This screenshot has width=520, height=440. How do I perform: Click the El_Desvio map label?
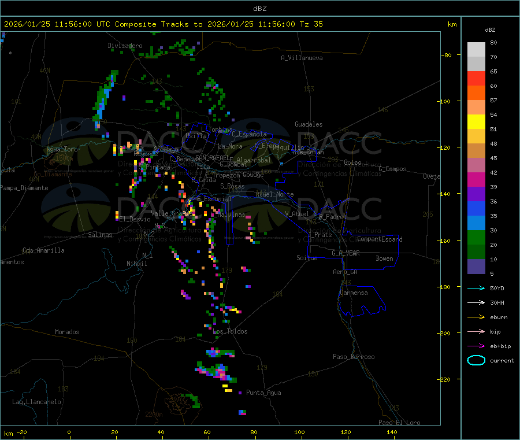click(x=135, y=219)
